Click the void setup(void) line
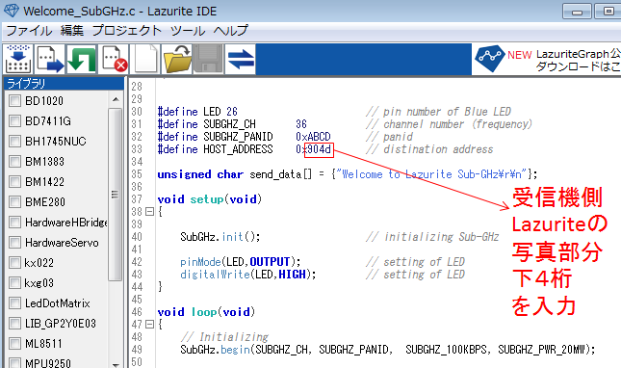The width and height of the screenshot is (621, 368). pos(210,199)
